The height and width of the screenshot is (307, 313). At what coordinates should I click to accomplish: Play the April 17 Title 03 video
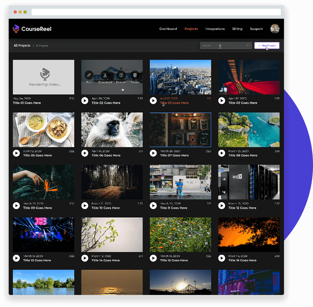pyautogui.click(x=153, y=101)
